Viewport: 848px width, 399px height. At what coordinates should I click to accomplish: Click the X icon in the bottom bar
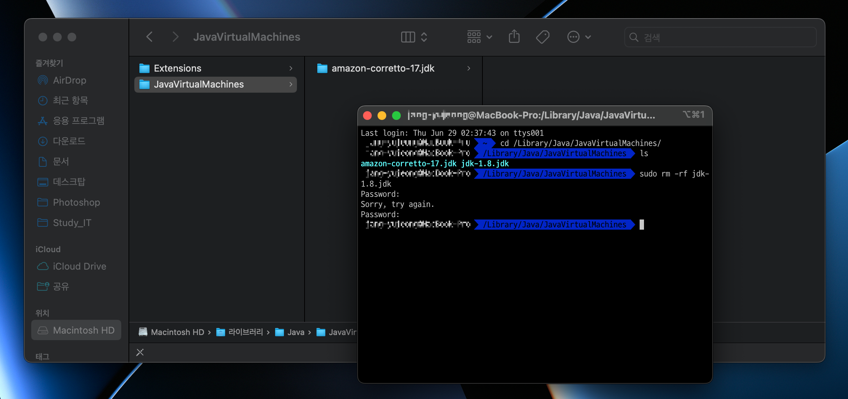[x=140, y=352]
